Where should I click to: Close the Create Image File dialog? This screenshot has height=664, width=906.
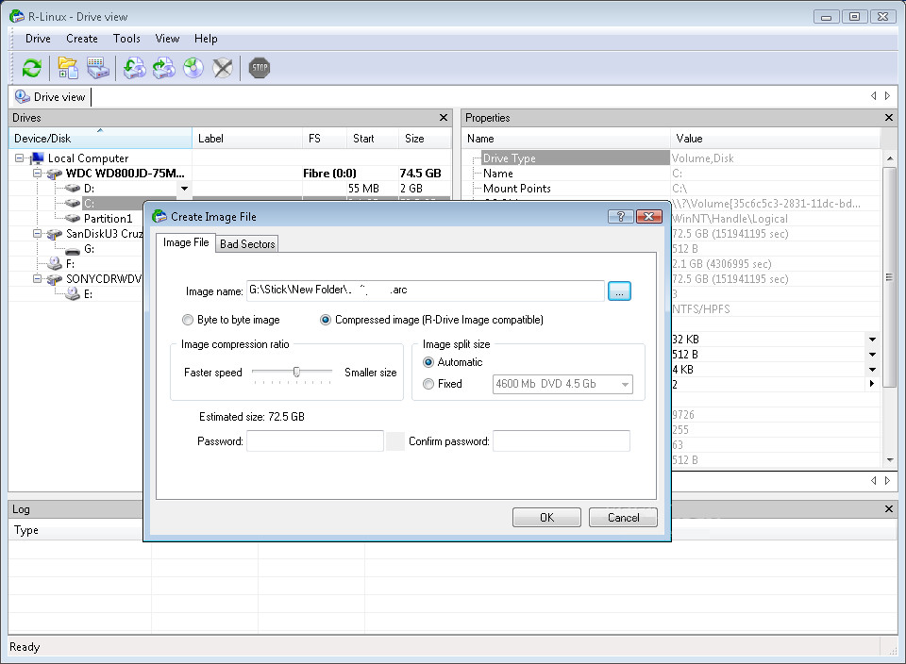tap(649, 217)
